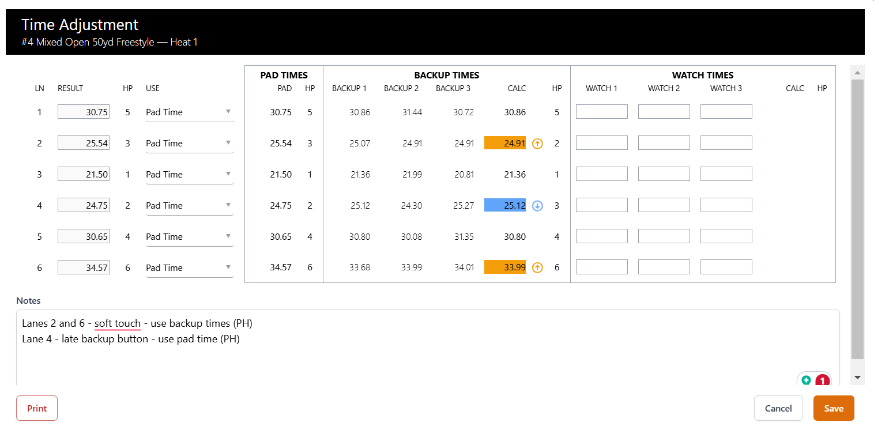Image resolution: width=874 pixels, height=445 pixels.
Task: Click the BACKUP TIMES section header
Action: (447, 75)
